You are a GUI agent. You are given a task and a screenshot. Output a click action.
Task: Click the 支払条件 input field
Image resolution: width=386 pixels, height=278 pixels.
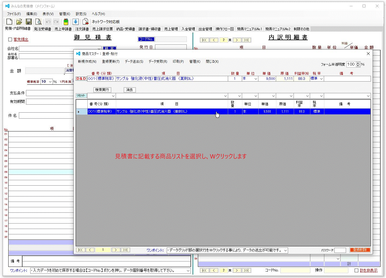pyautogui.click(x=50, y=93)
